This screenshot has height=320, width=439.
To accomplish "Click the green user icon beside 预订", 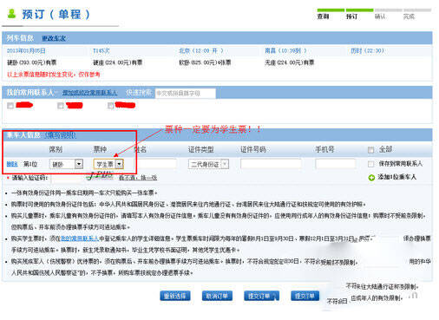I will (x=11, y=14).
